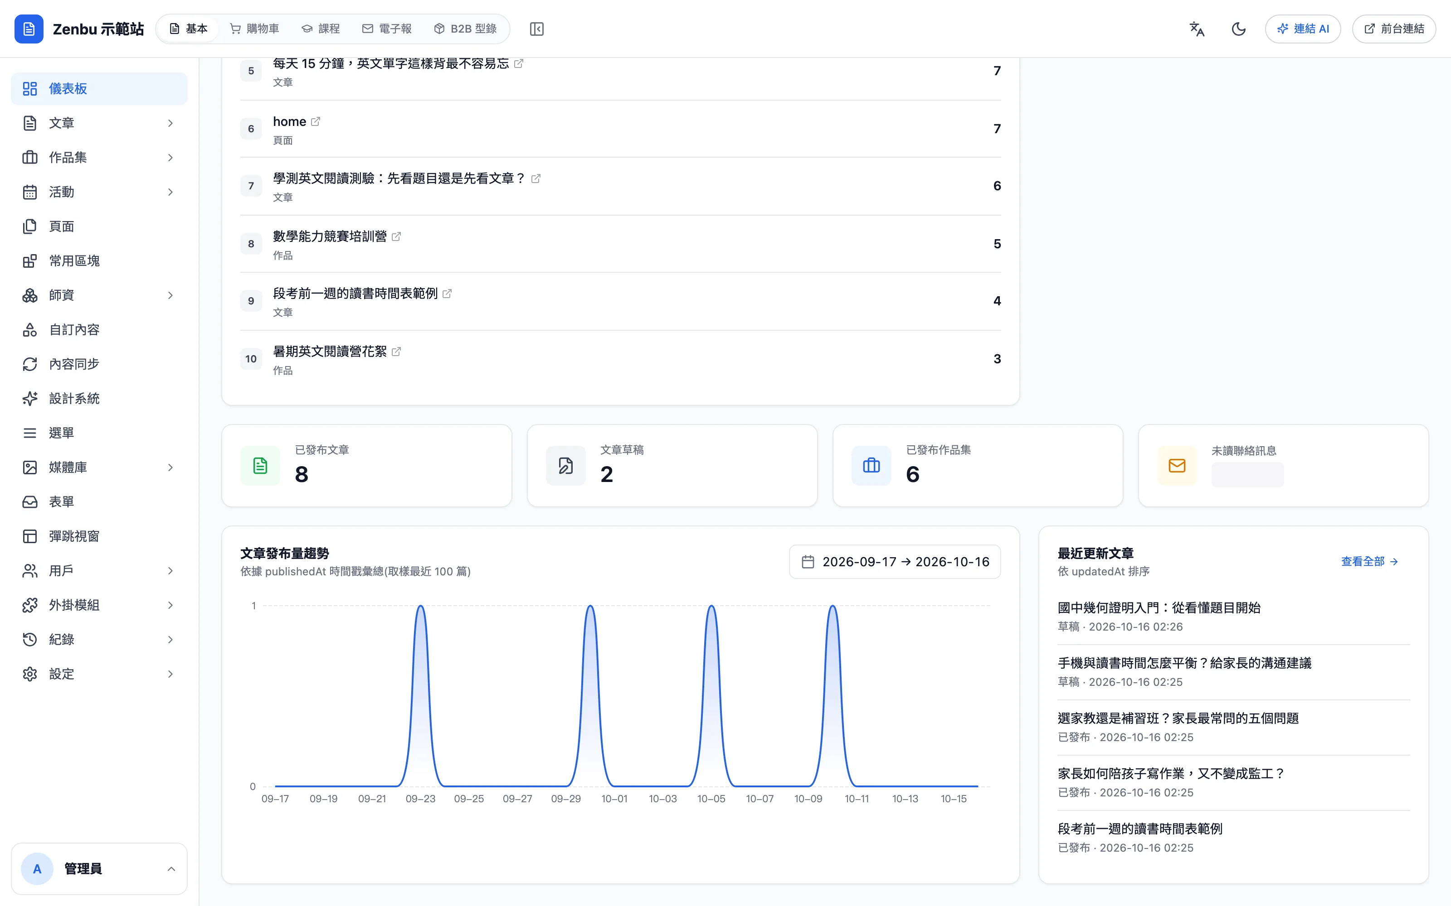1451x906 pixels.
Task: Click the 活動 calendar icon in sidebar
Action: click(29, 192)
